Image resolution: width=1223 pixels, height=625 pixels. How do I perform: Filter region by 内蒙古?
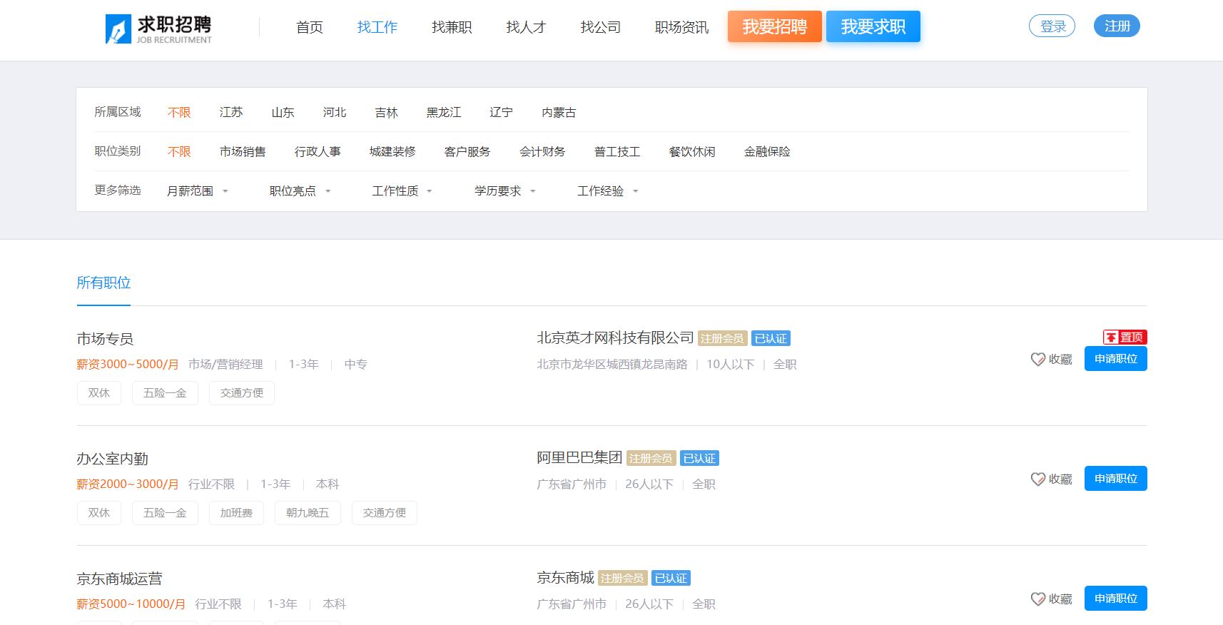coord(559,113)
